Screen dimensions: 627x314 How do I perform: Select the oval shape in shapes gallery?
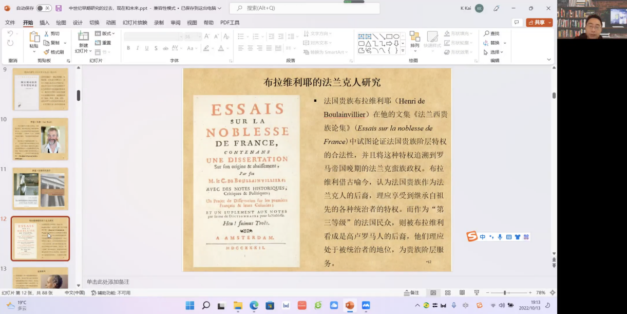click(396, 36)
